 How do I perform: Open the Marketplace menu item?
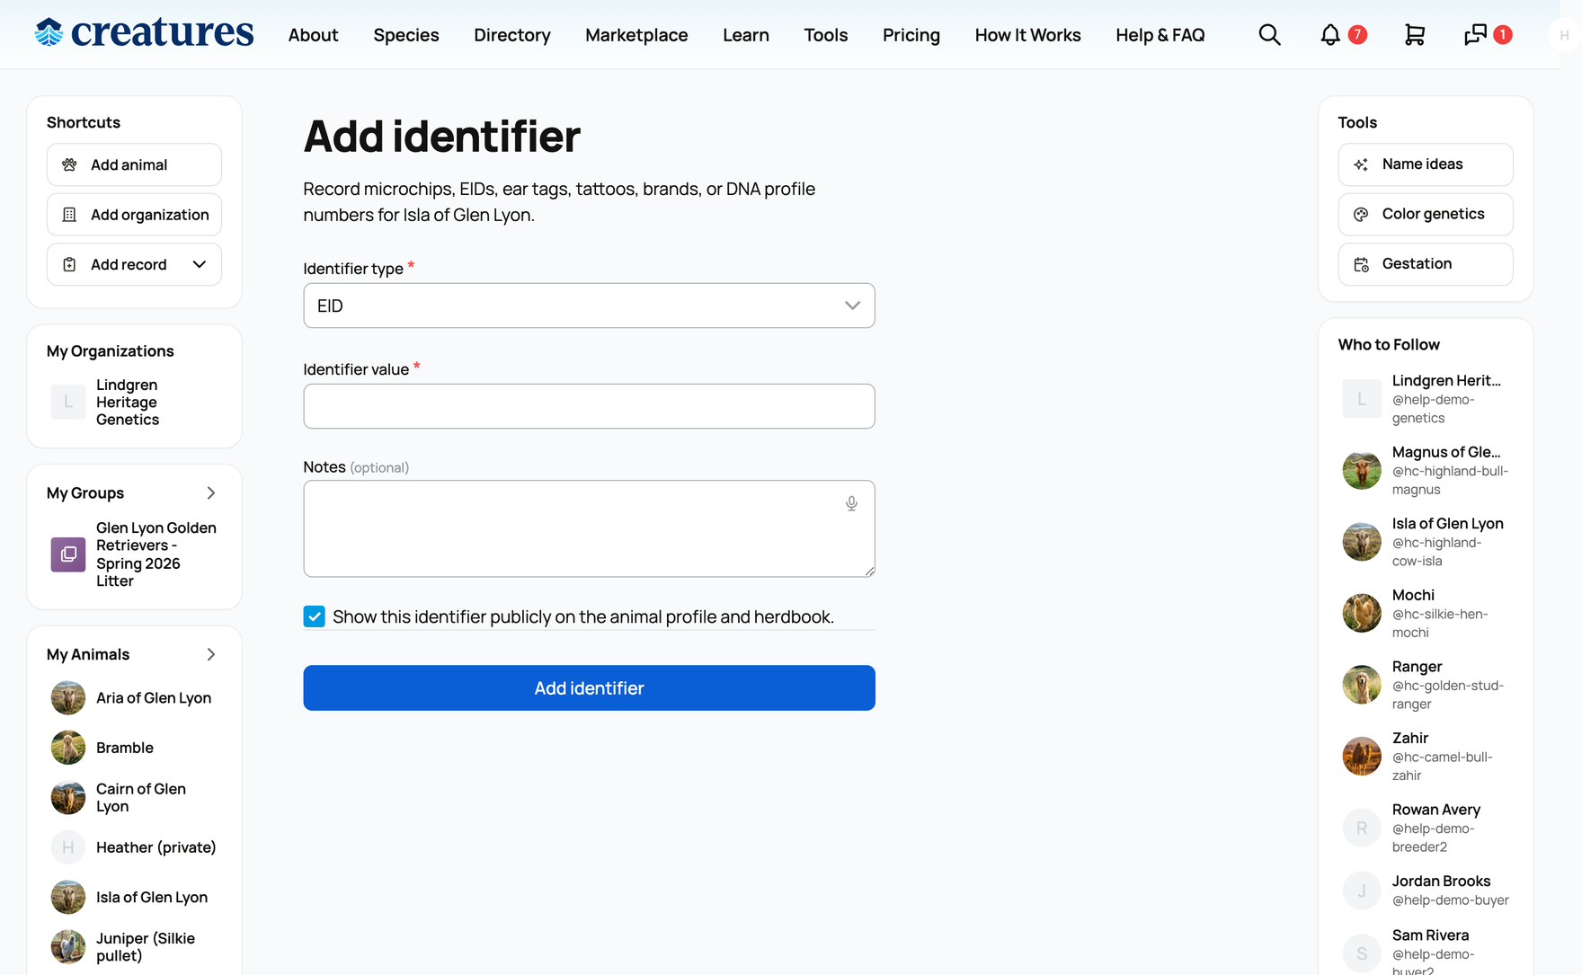[636, 35]
